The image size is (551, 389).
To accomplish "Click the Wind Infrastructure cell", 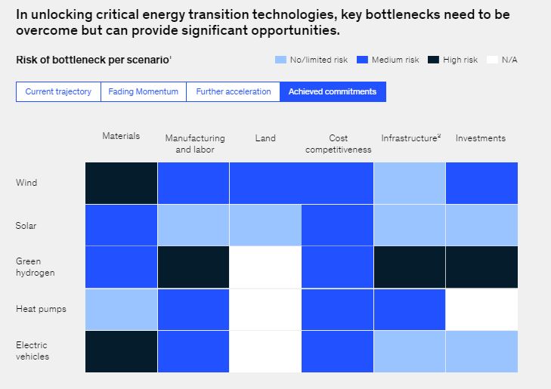I will tap(410, 183).
